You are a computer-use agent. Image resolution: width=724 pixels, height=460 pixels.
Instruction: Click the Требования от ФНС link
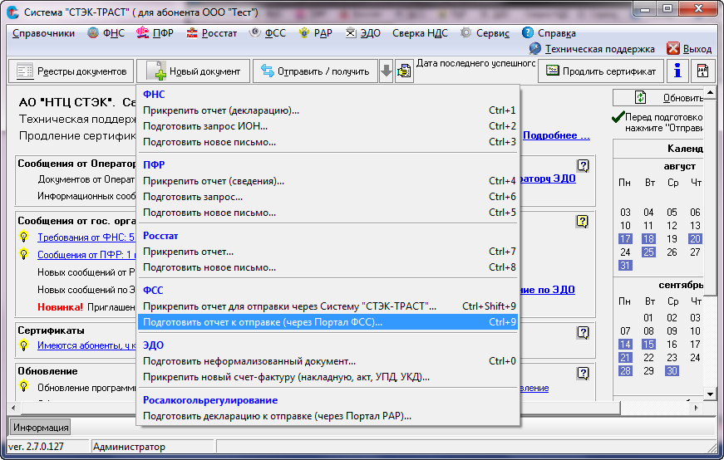coord(86,237)
